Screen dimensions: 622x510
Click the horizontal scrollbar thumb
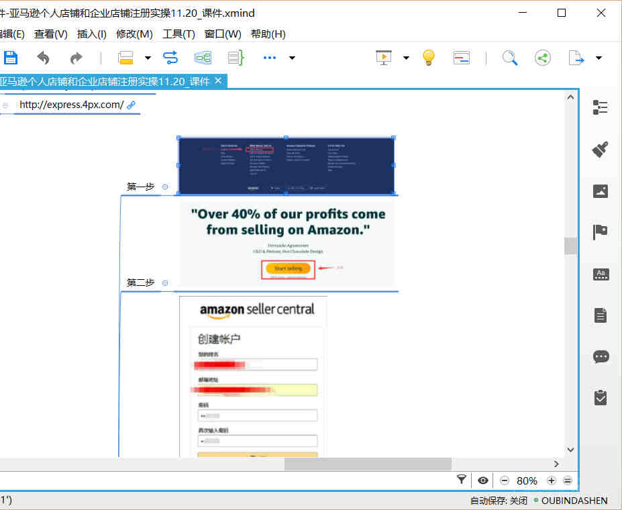click(x=368, y=464)
